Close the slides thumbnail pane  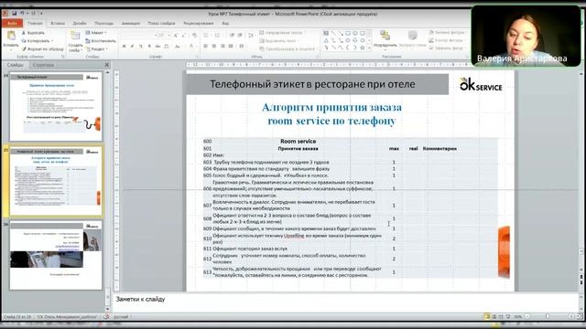(107, 65)
